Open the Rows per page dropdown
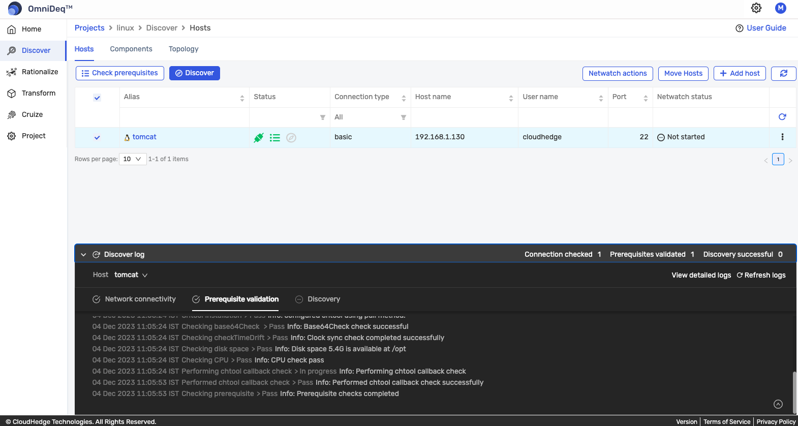The height and width of the screenshot is (426, 798). [x=133, y=159]
